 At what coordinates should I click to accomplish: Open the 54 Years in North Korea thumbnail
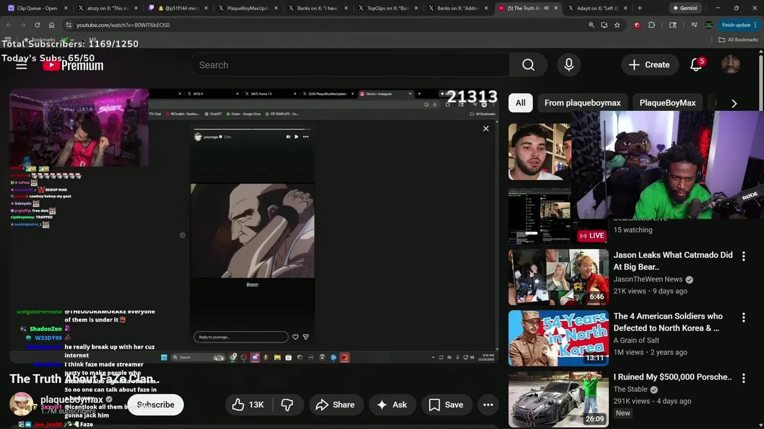[x=559, y=338]
